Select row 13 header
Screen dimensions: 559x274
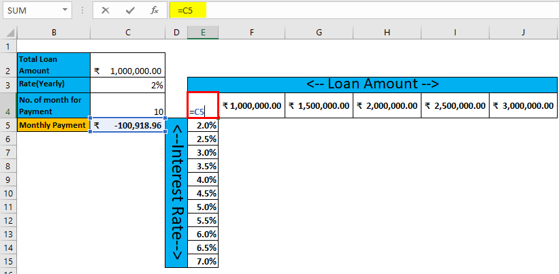click(x=9, y=234)
